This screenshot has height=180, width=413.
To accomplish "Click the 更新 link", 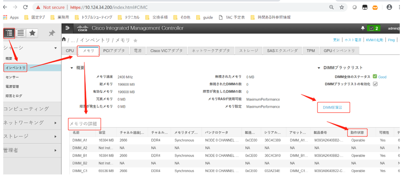I will (x=337, y=40).
